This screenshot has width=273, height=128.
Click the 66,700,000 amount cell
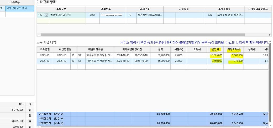click(x=160, y=55)
